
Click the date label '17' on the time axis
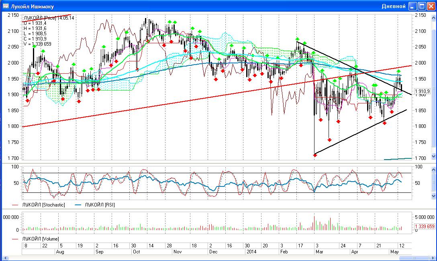[x=300, y=246]
